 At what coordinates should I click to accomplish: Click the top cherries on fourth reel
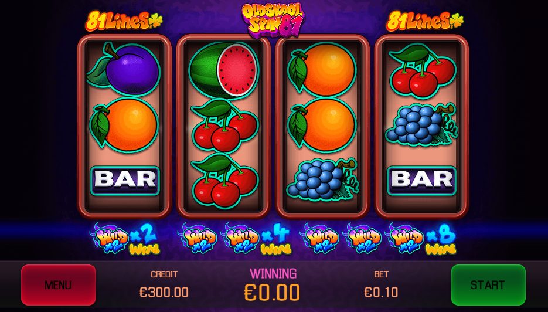(x=423, y=70)
